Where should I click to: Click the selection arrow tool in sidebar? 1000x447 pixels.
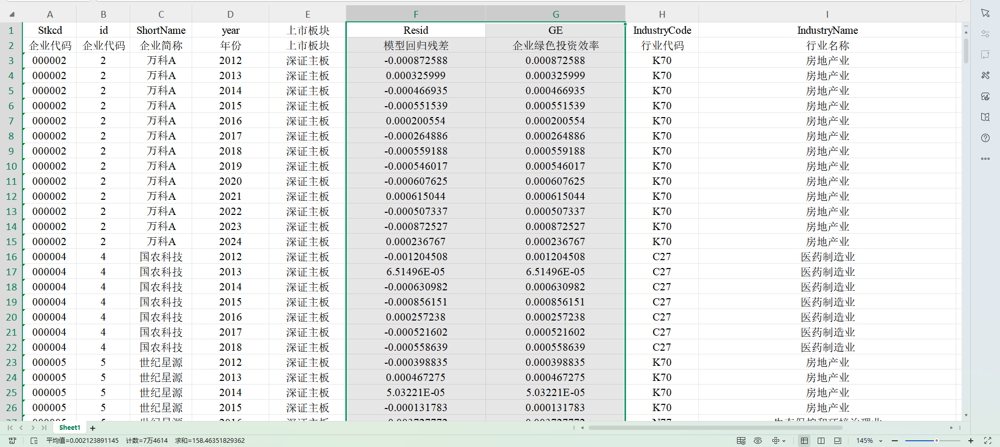[985, 13]
